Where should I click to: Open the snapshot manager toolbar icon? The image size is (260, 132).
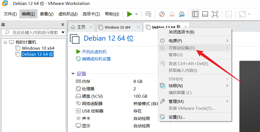[x=182, y=14]
